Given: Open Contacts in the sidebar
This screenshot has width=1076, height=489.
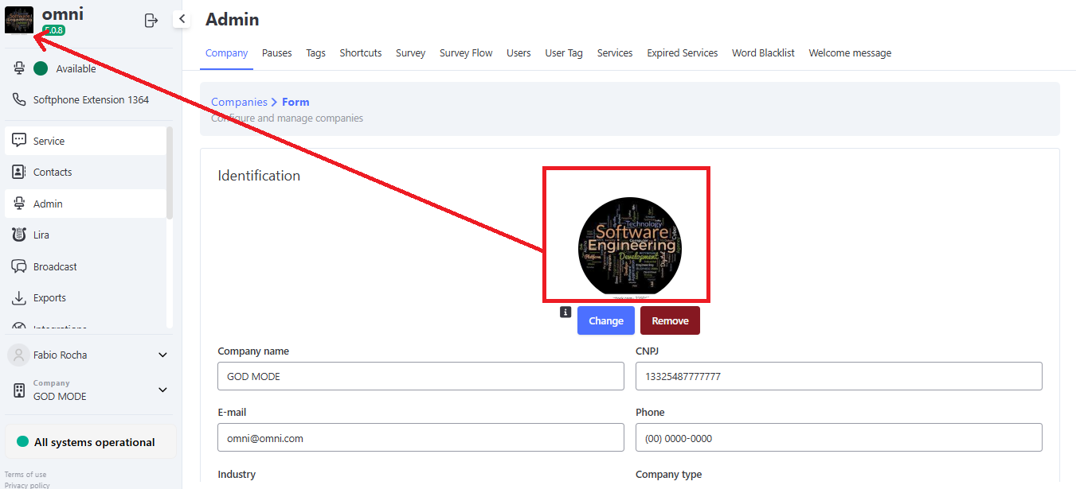Looking at the screenshot, I should [x=85, y=172].
